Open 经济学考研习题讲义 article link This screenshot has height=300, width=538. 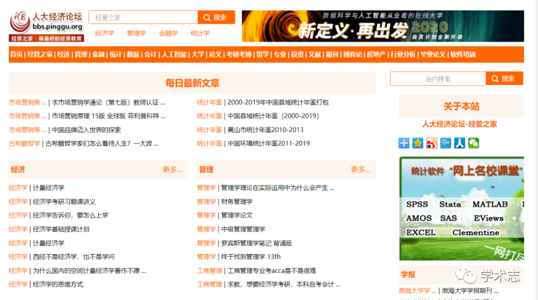pyautogui.click(x=64, y=202)
